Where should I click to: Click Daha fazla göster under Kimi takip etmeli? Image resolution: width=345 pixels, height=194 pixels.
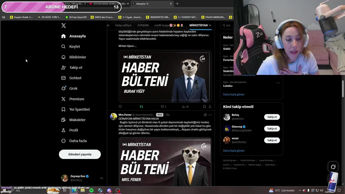234,151
